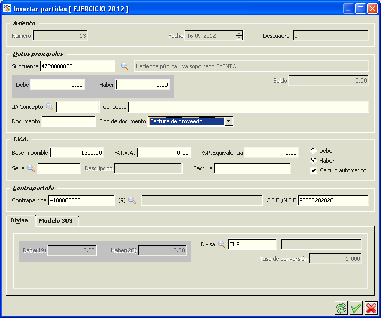Click the Divisa code field EUR
The height and width of the screenshot is (318, 381).
(253, 244)
